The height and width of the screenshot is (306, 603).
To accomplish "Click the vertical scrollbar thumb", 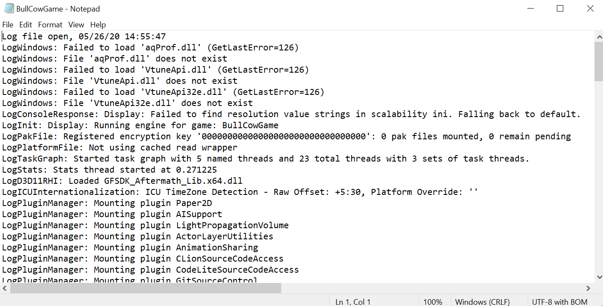I will click(x=598, y=61).
